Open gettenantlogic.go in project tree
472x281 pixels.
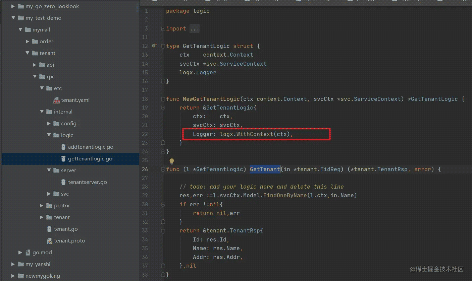[90, 159]
